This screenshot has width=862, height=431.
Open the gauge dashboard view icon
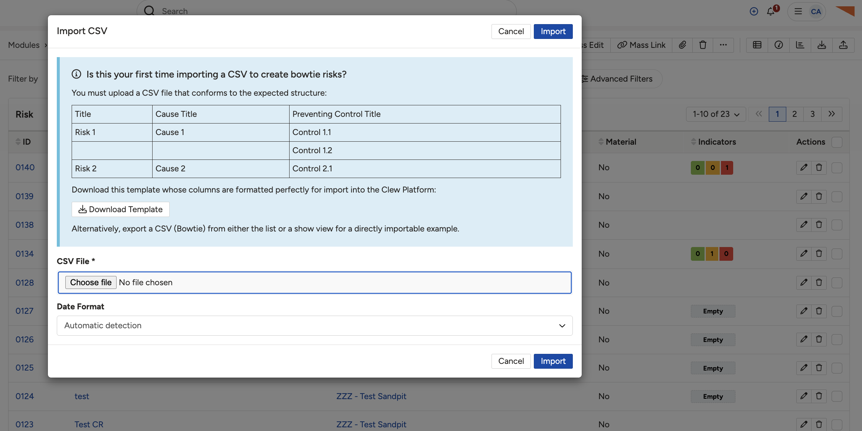click(x=778, y=45)
